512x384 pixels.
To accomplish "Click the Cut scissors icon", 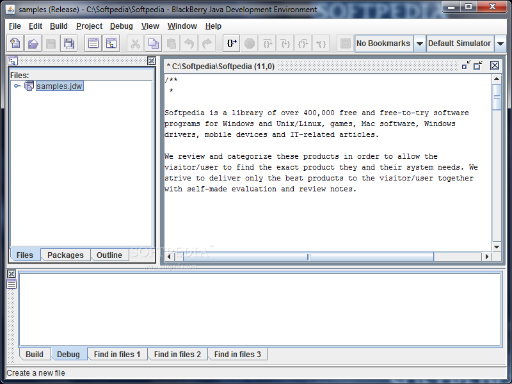I will point(135,44).
